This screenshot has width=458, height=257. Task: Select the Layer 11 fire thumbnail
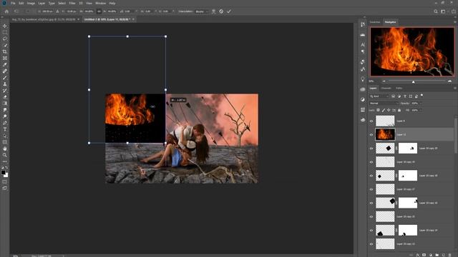tap(385, 135)
